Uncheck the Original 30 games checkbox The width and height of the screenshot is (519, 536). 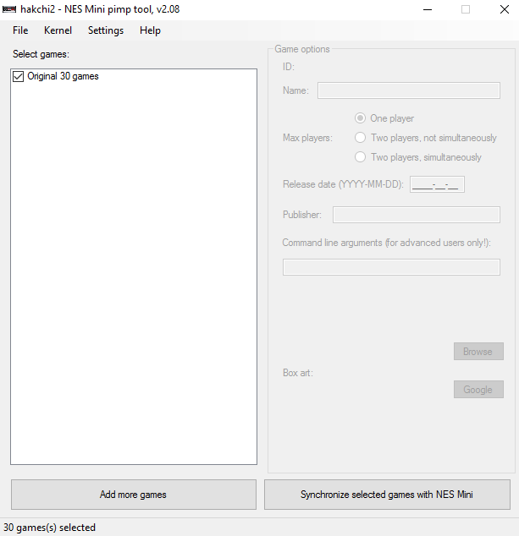point(19,77)
